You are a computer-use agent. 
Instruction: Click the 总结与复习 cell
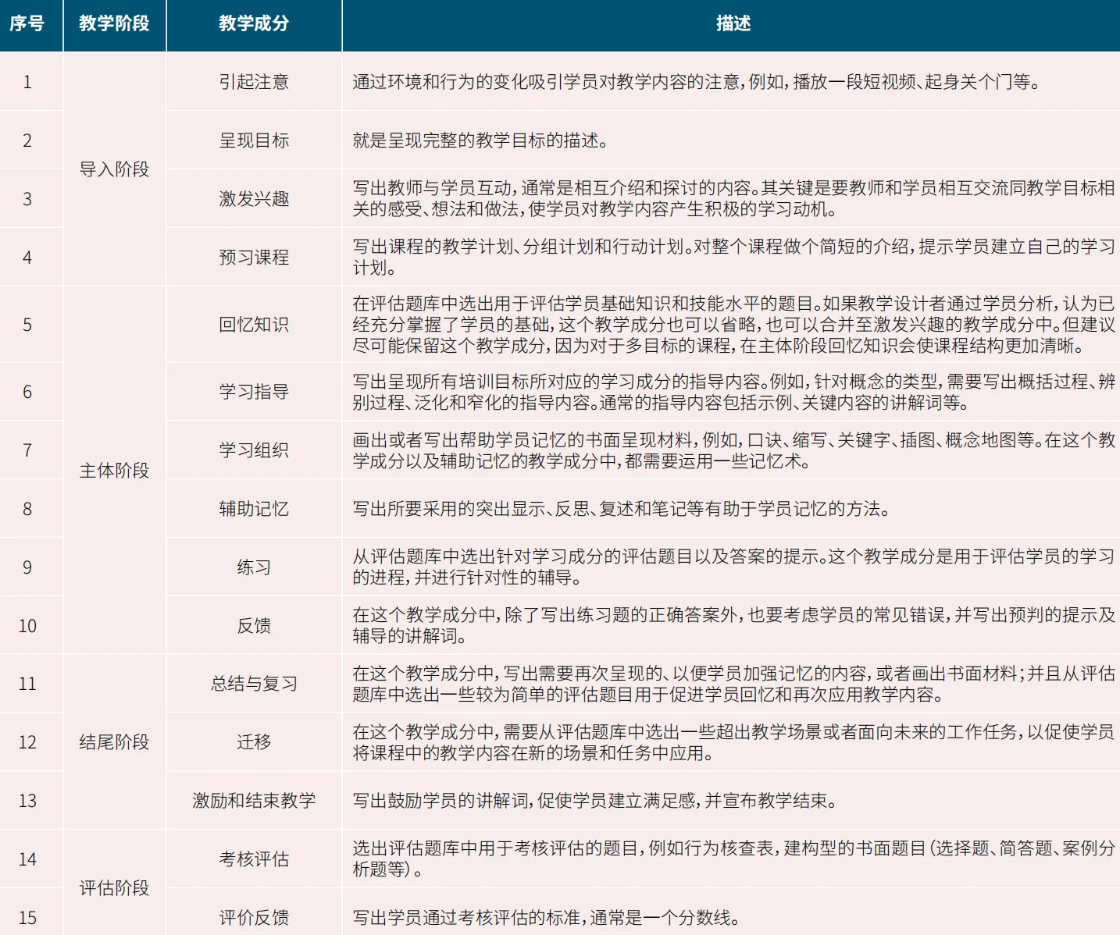click(x=254, y=684)
